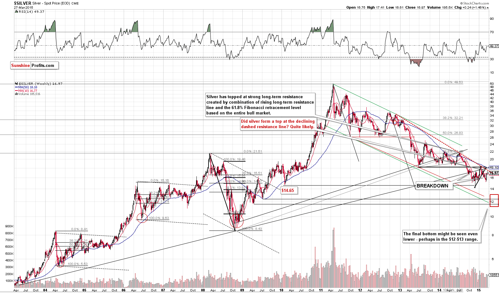The image size is (499, 293).
Task: Click the 100.0%: 5.53 Fibonacci label
Action: [77, 264]
